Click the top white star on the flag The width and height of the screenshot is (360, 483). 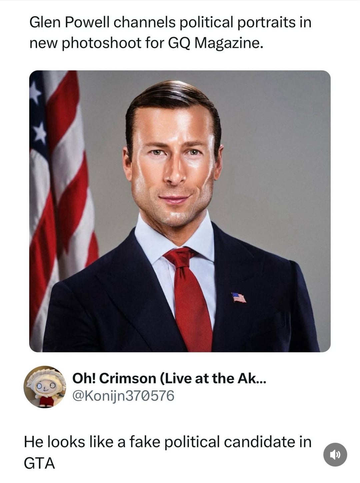pos(35,93)
